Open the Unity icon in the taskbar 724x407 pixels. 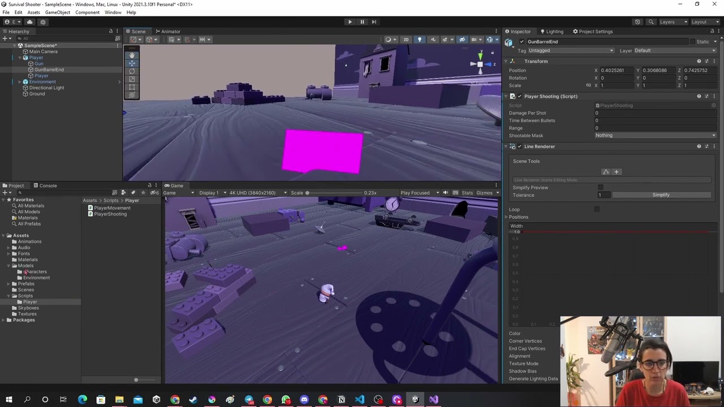pyautogui.click(x=415, y=400)
